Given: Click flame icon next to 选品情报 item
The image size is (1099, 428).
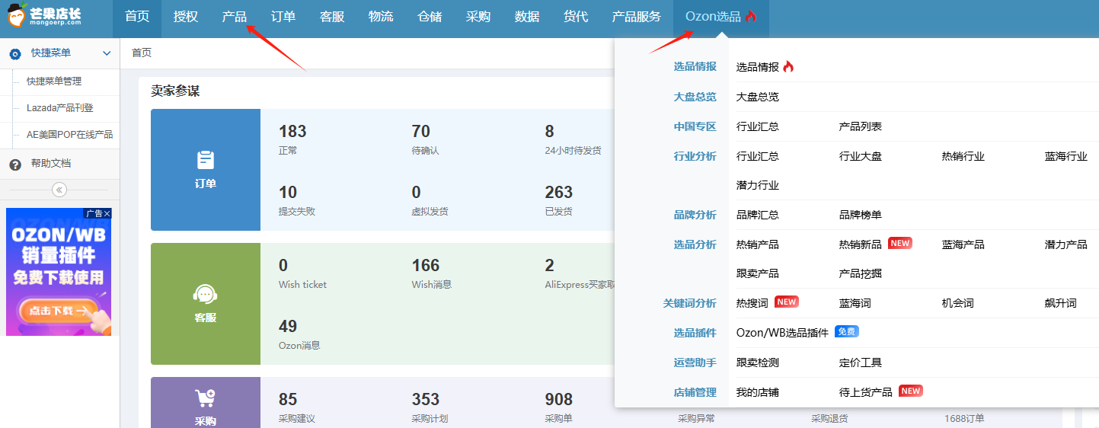Looking at the screenshot, I should click(788, 67).
